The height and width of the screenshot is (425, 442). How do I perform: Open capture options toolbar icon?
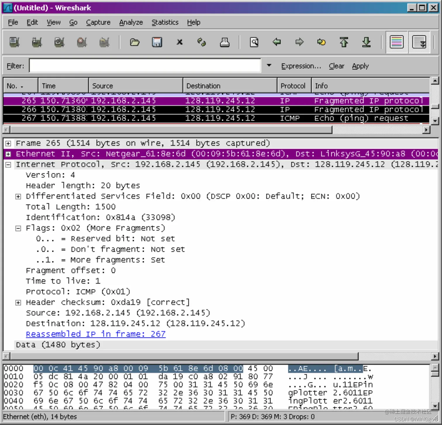[x=37, y=42]
